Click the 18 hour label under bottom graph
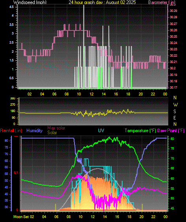This screenshot has width=186, height=222. (x=130, y=217)
